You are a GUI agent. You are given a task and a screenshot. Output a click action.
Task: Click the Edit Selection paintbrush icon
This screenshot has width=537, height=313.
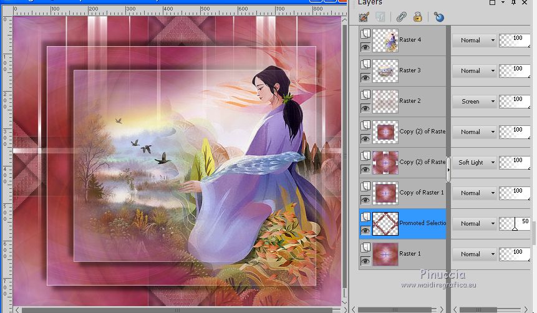coord(364,17)
